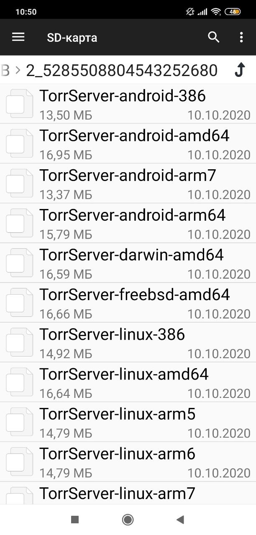
Task: Check the box for TorrServer-android-386
Action: 15,104
